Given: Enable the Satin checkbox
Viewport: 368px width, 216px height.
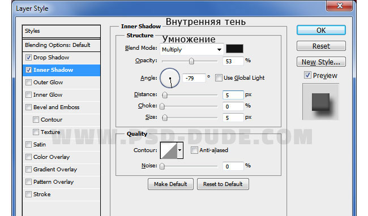Looking at the screenshot, I should (x=29, y=144).
